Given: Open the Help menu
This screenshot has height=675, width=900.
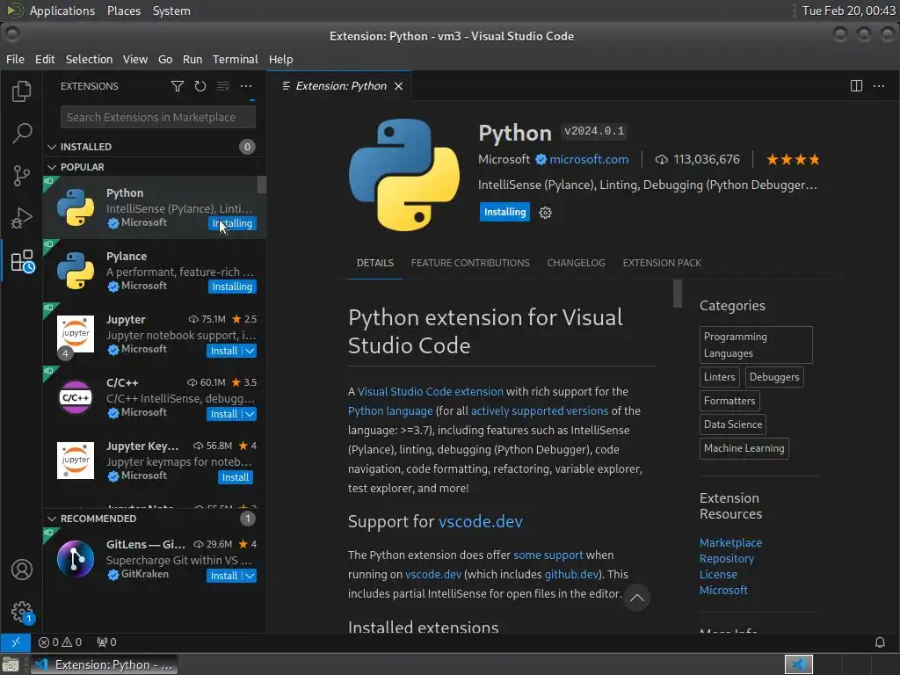Looking at the screenshot, I should [x=280, y=59].
